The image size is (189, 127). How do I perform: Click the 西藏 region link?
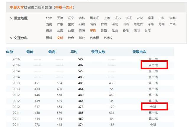[71, 31]
